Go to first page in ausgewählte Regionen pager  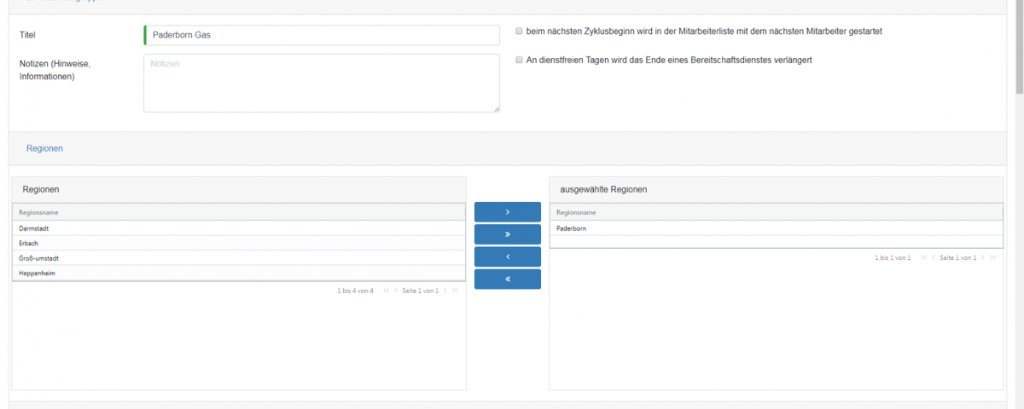click(x=924, y=257)
